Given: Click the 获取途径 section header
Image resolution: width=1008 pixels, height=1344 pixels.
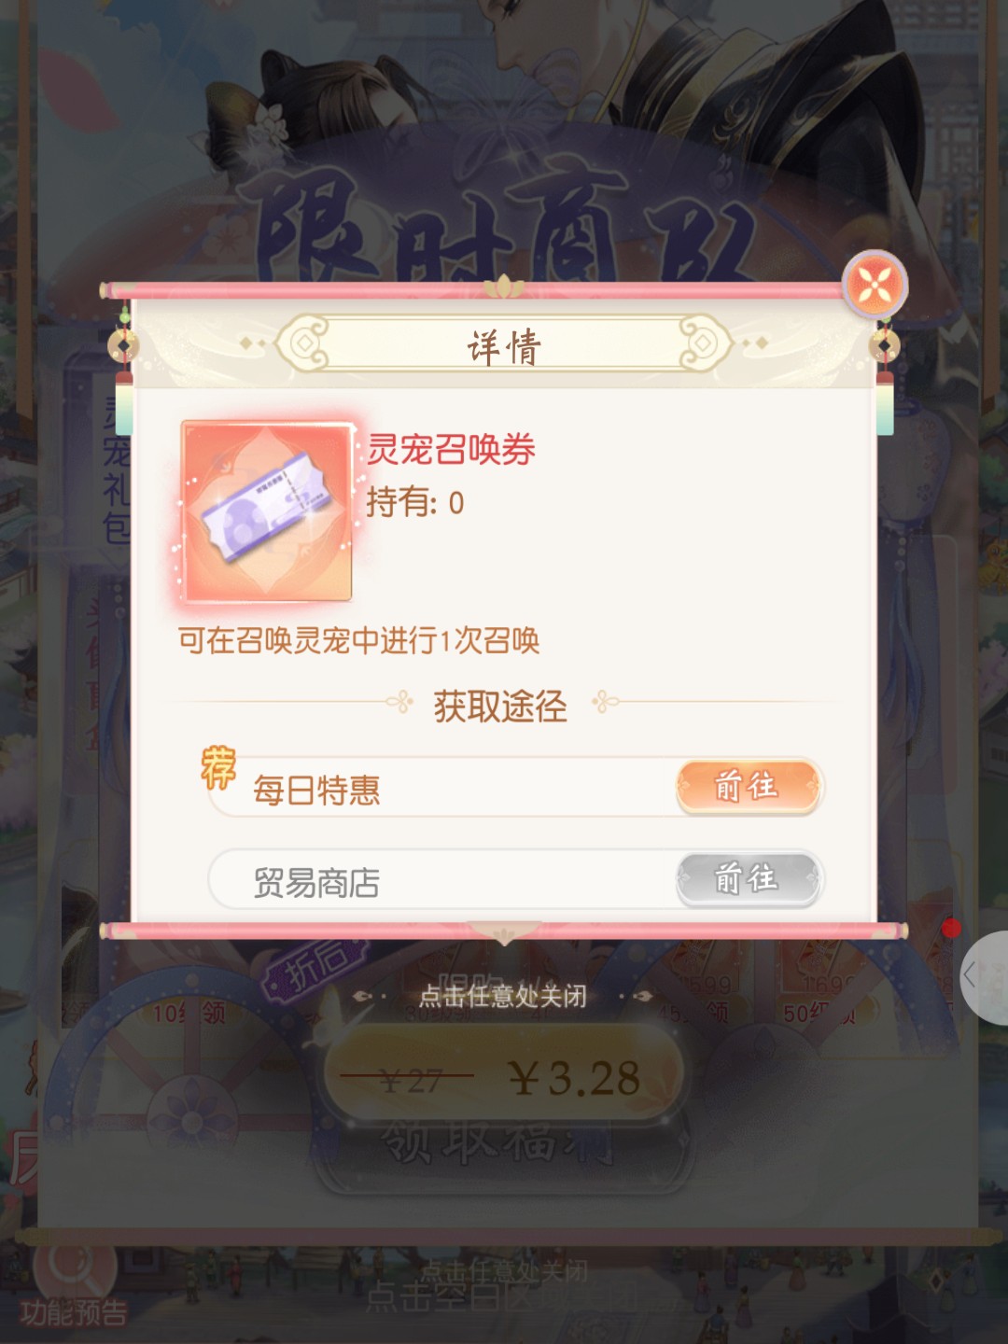Looking at the screenshot, I should click(x=500, y=706).
